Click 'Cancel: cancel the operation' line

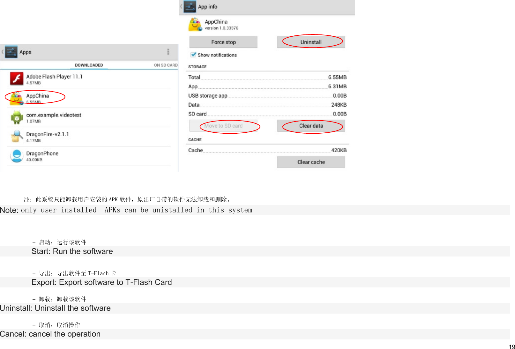click(x=50, y=334)
